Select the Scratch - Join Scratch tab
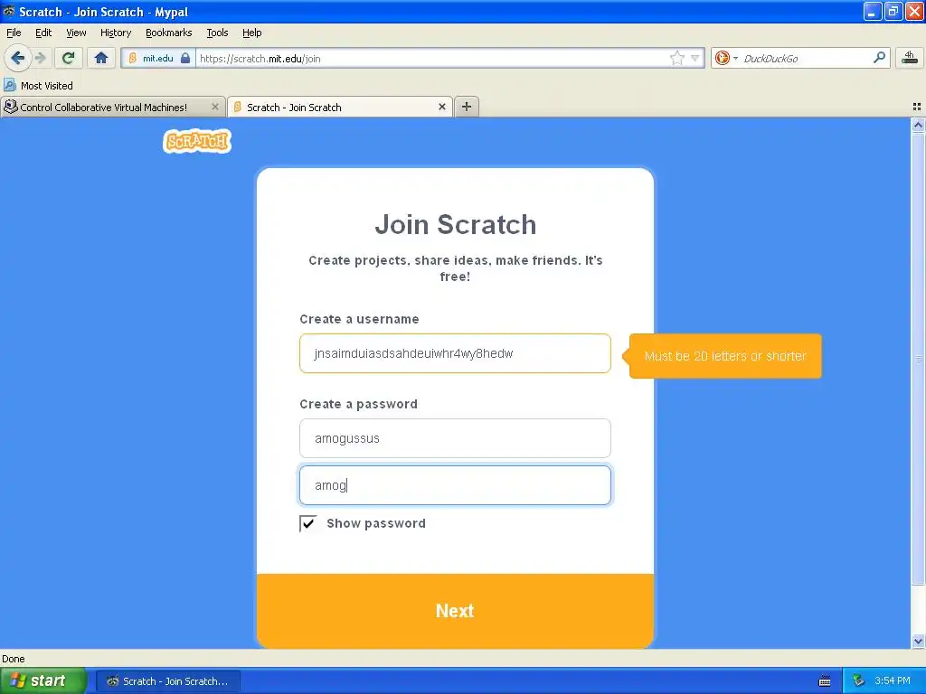Screen dimensions: 926x694 click(x=340, y=107)
